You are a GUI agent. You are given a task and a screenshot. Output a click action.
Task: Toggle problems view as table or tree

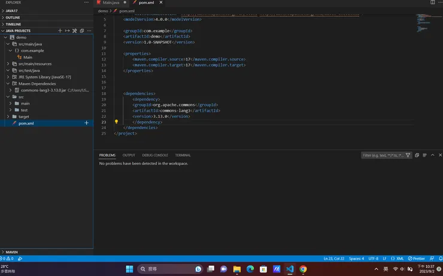[424, 155]
